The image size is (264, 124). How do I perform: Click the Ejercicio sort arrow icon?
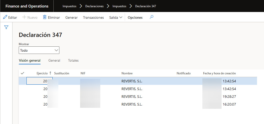[x=50, y=73]
